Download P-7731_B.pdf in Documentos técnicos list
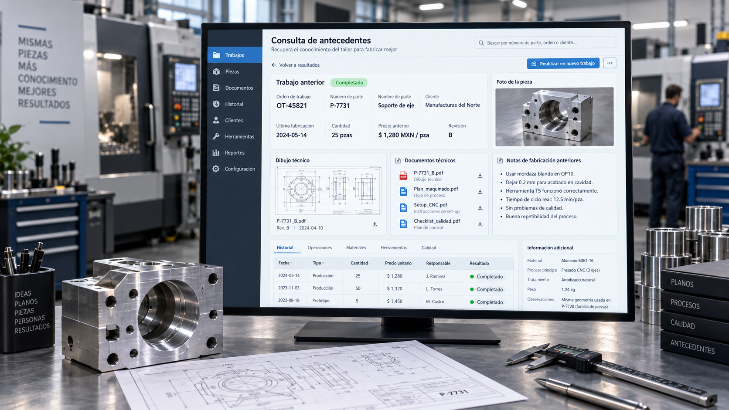Image resolution: width=729 pixels, height=410 pixels. [x=480, y=176]
